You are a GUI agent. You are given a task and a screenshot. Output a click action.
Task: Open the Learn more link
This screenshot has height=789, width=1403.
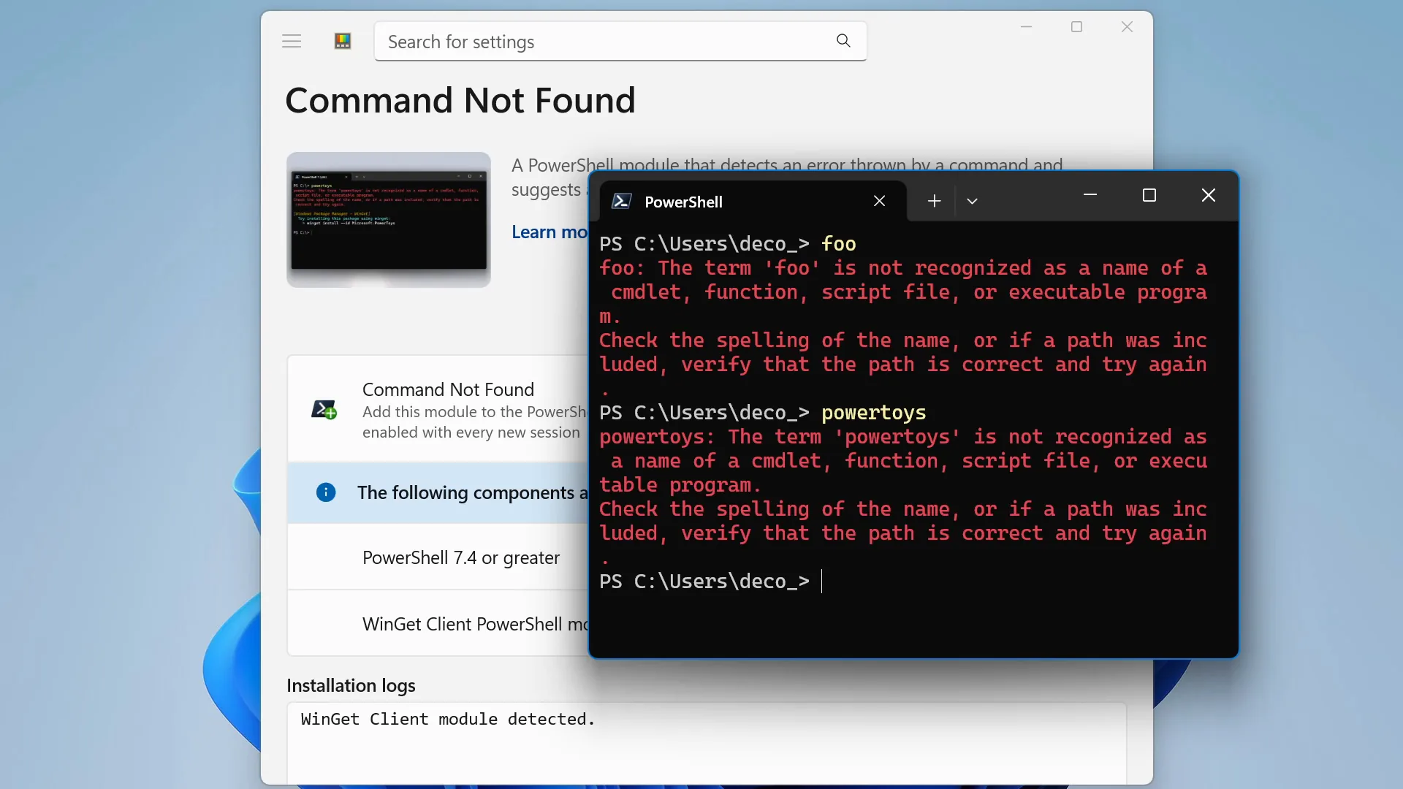coord(550,232)
